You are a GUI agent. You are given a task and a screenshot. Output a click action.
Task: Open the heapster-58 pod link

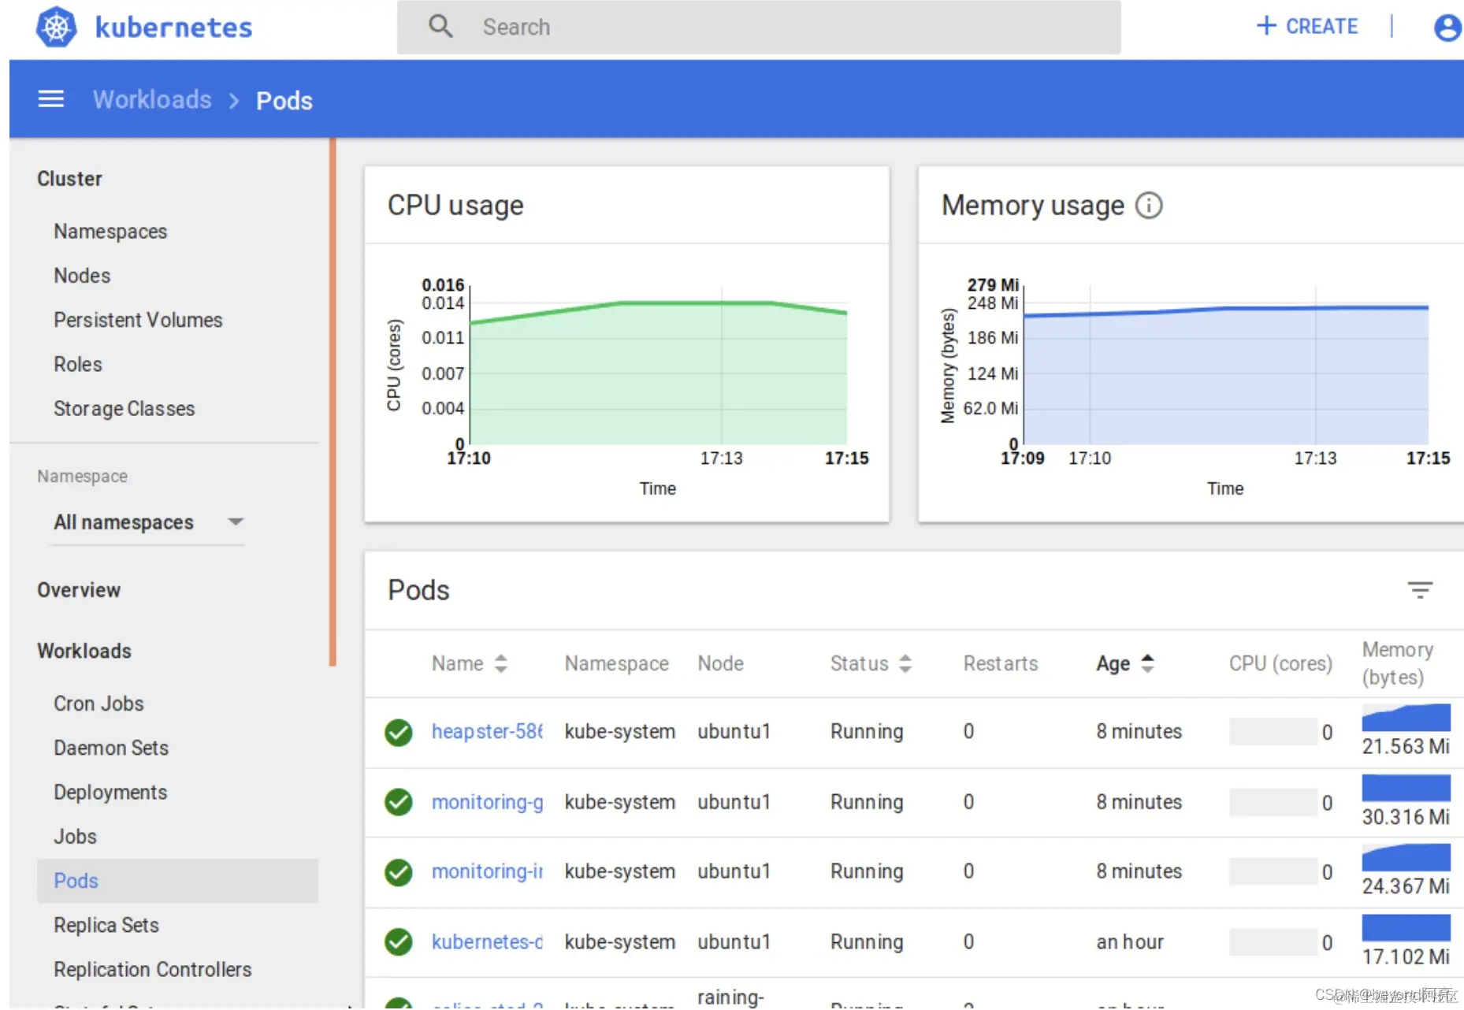487,732
